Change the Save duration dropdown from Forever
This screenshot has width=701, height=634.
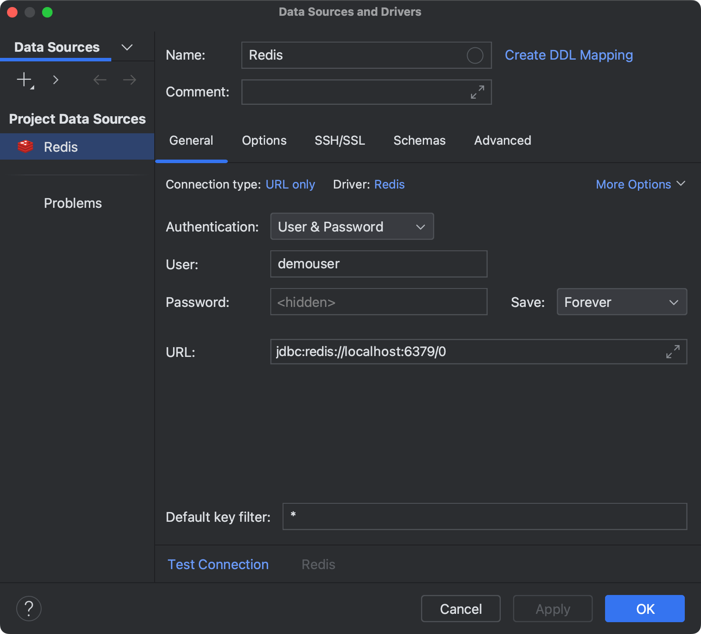[x=621, y=302]
